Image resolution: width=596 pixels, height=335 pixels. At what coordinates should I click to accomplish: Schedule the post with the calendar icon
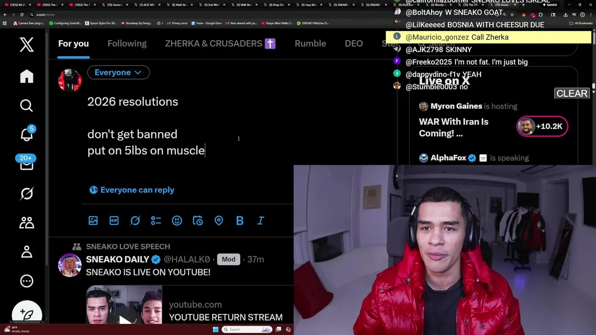(198, 221)
